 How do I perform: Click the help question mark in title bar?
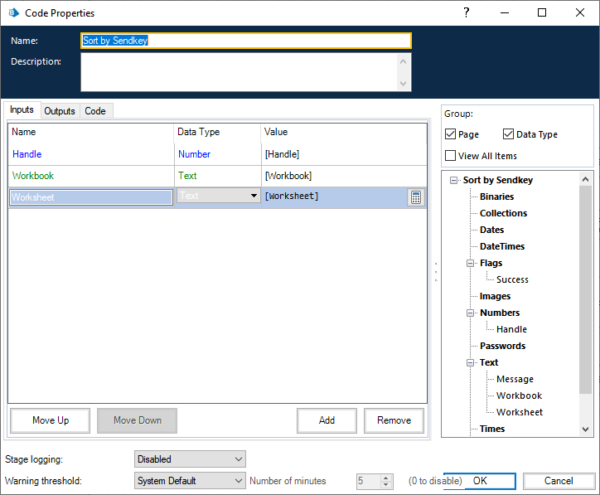click(467, 12)
